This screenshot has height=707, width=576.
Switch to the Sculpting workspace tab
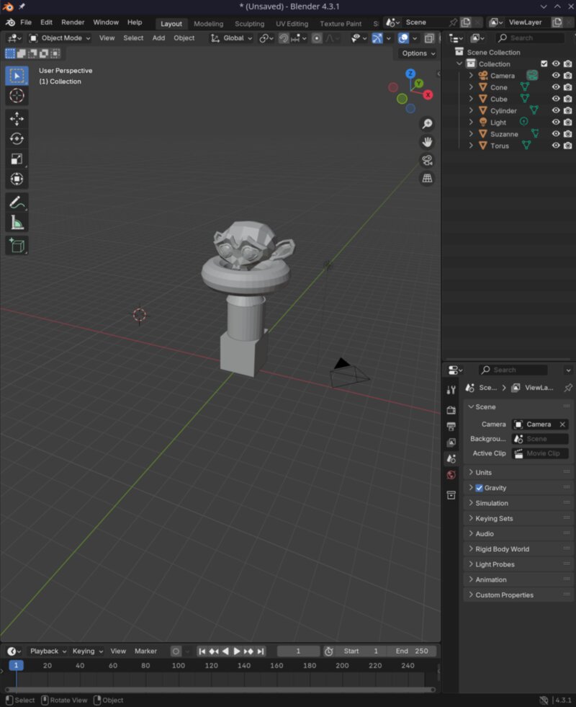pyautogui.click(x=250, y=24)
